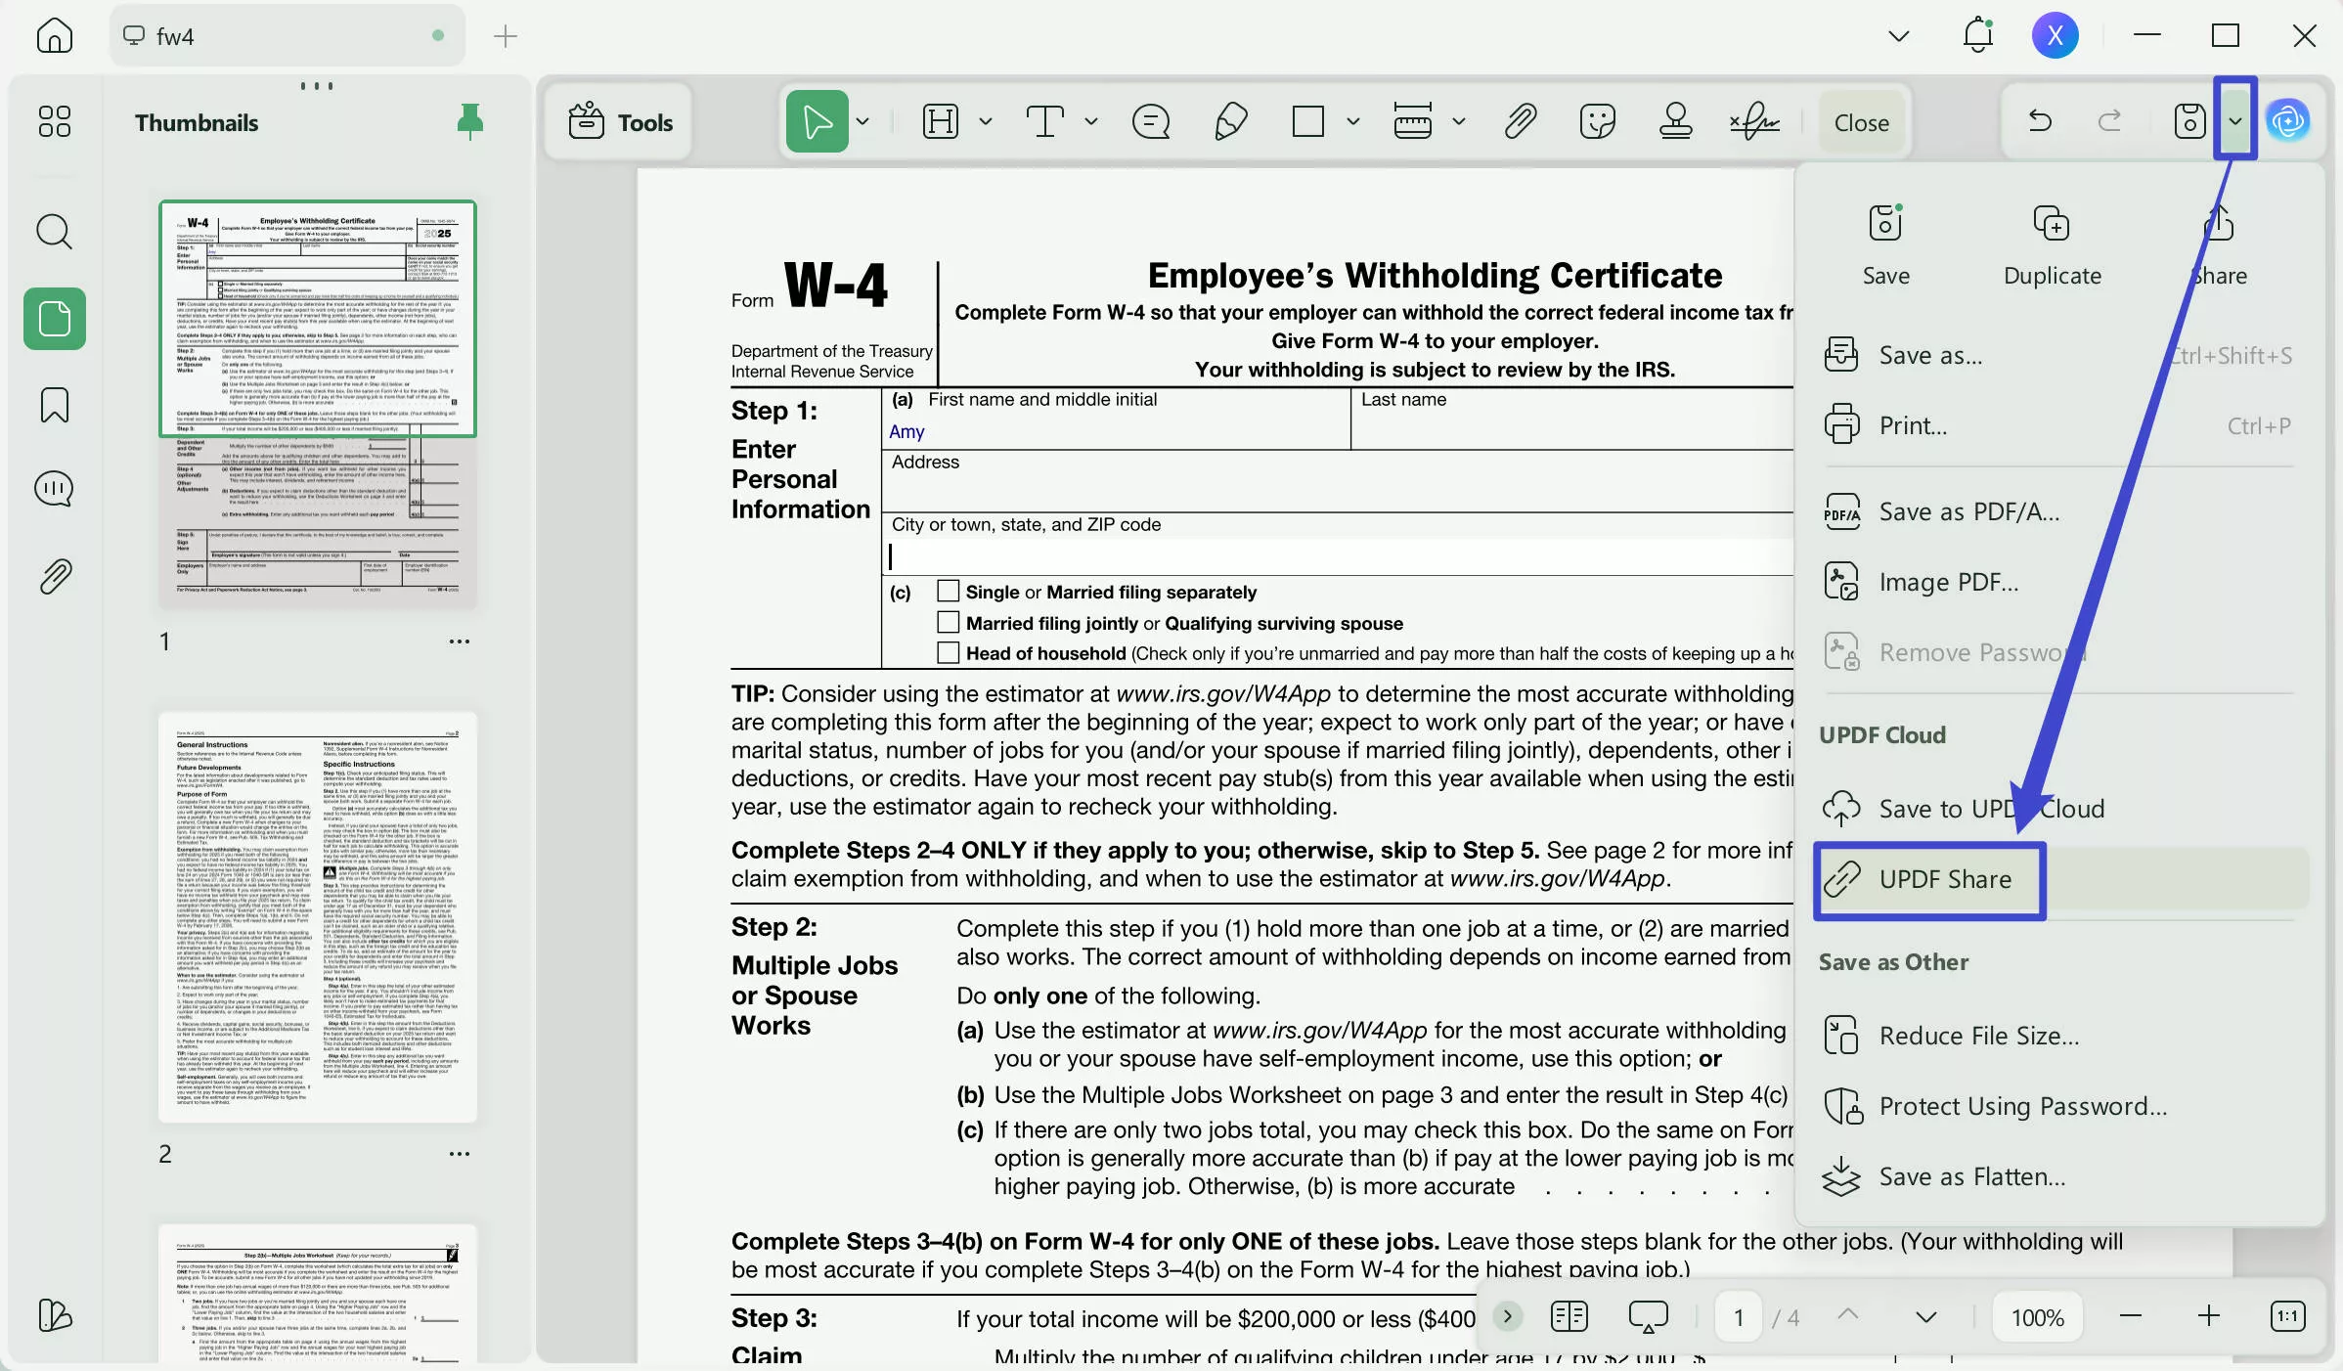
Task: Open the UPDF AI assistant icon
Action: tap(2287, 121)
